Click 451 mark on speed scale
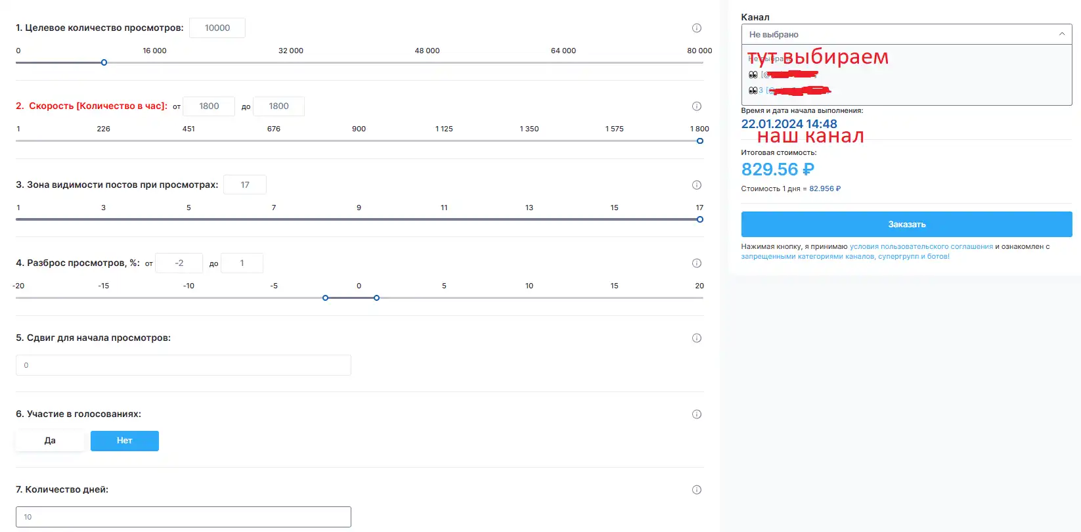1081x532 pixels. click(188, 129)
